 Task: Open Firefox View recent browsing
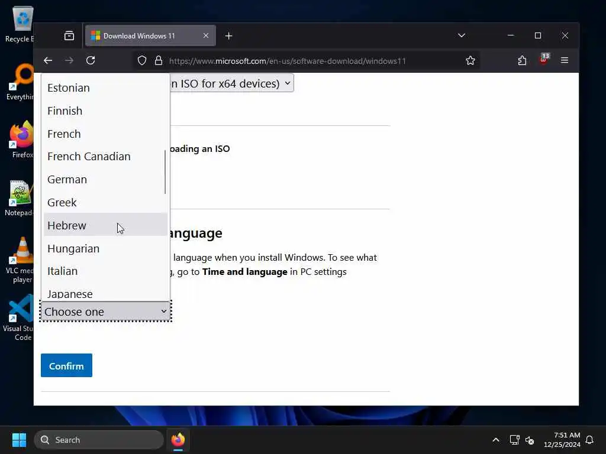point(69,36)
